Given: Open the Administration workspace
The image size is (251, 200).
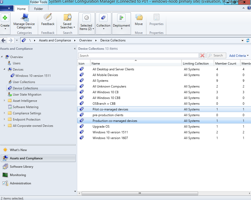Looking at the screenshot, I should [38, 183].
